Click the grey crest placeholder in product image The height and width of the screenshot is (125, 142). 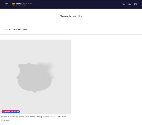(x=35, y=78)
